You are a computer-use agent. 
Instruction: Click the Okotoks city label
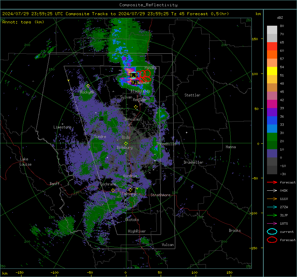132,220
